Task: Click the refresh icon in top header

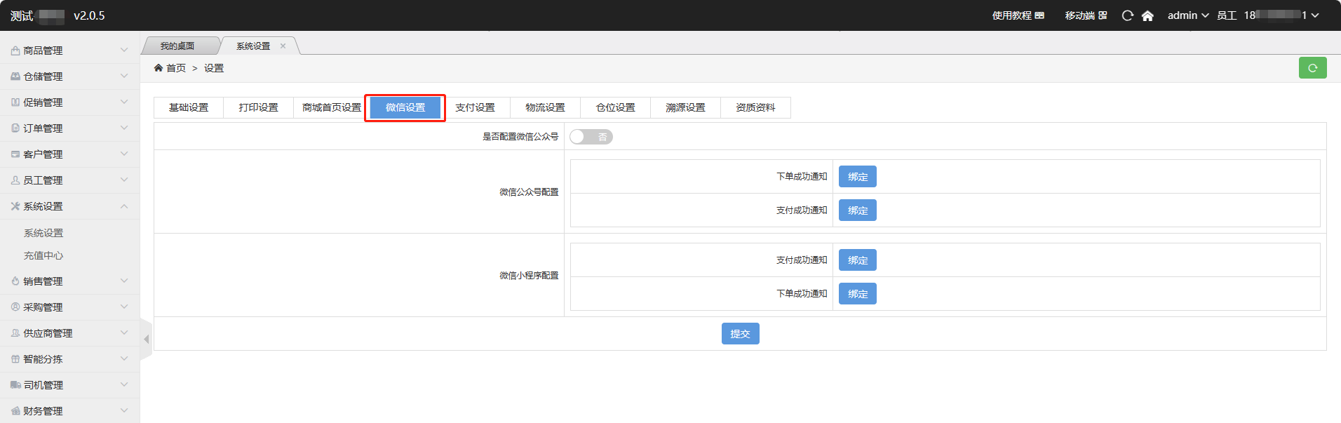Action: 1127,15
